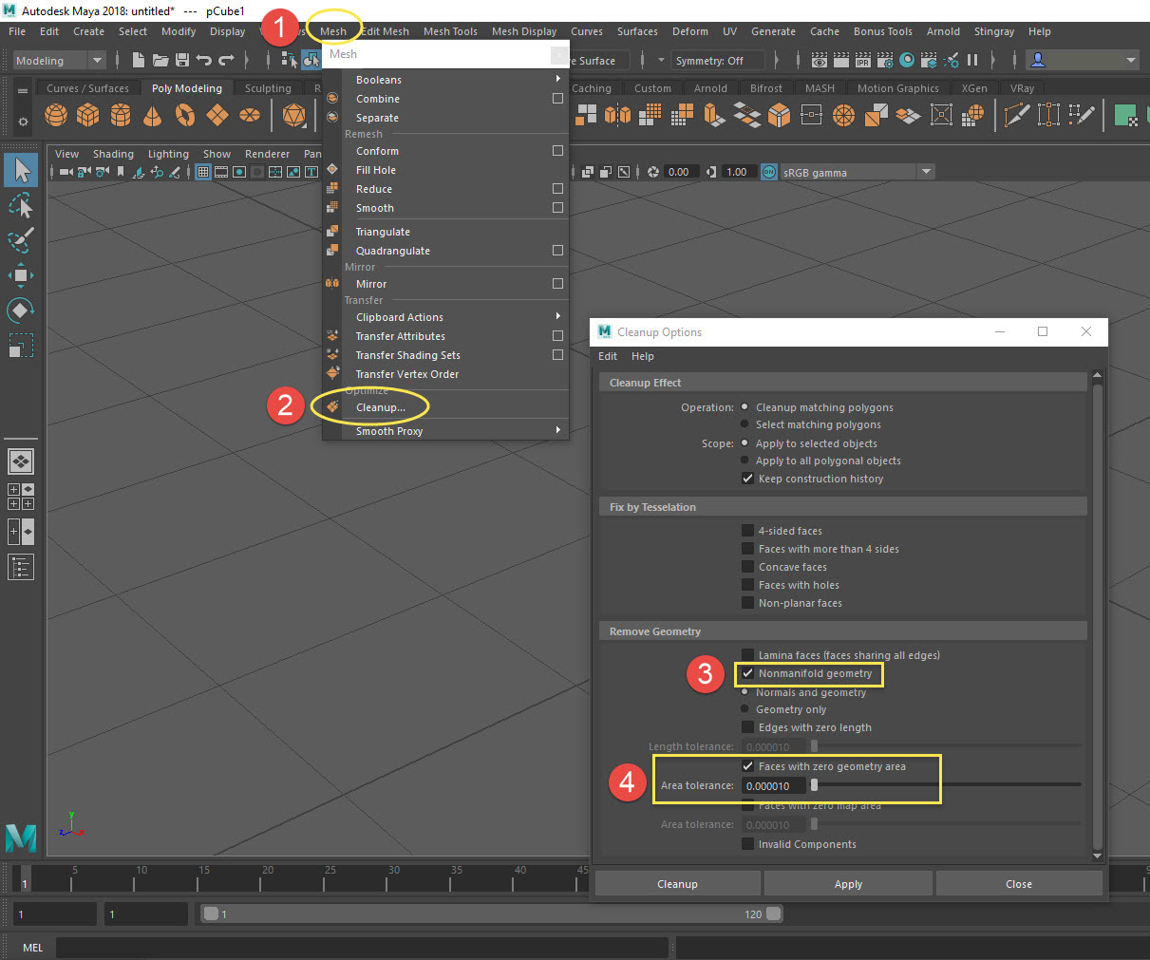Click the Open Scene folder icon
Viewport: 1150px width, 960px height.
click(160, 61)
